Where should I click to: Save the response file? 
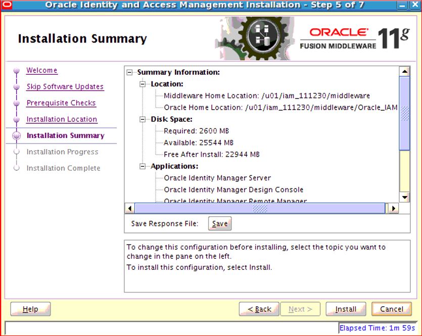pyautogui.click(x=220, y=223)
